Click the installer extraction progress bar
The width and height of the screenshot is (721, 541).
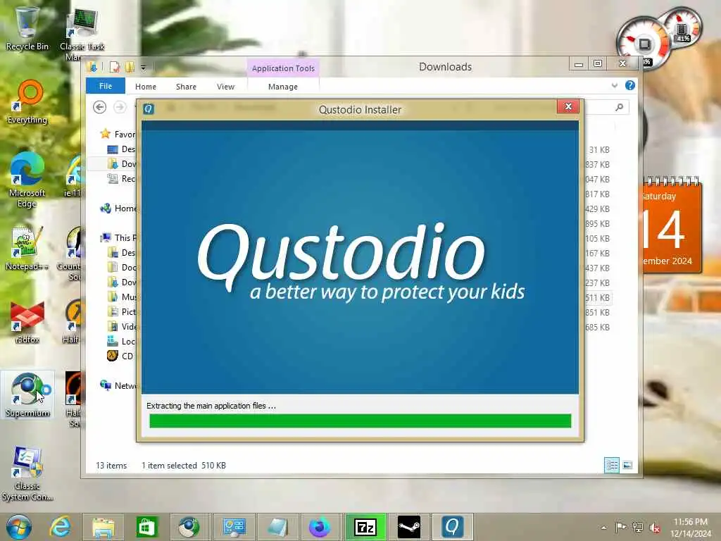pos(360,421)
